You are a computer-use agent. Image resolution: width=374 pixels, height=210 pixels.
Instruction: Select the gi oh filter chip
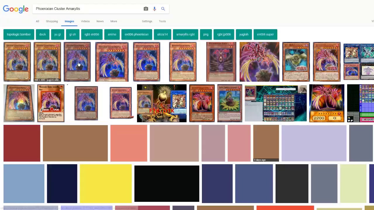coord(72,34)
